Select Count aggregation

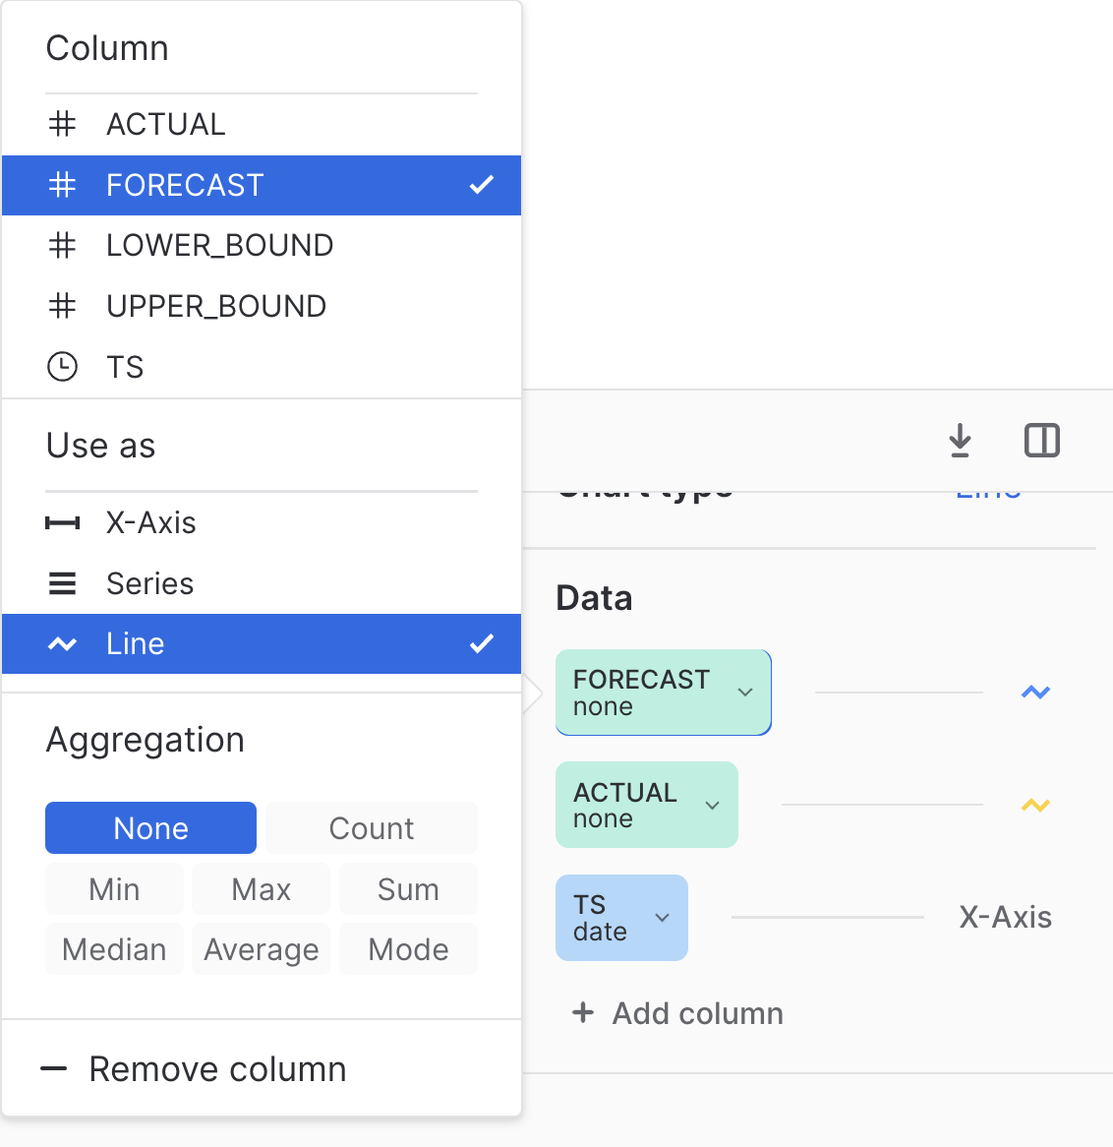pyautogui.click(x=371, y=827)
